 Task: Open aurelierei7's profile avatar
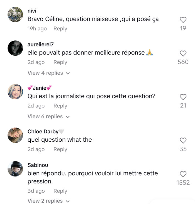click(15, 48)
